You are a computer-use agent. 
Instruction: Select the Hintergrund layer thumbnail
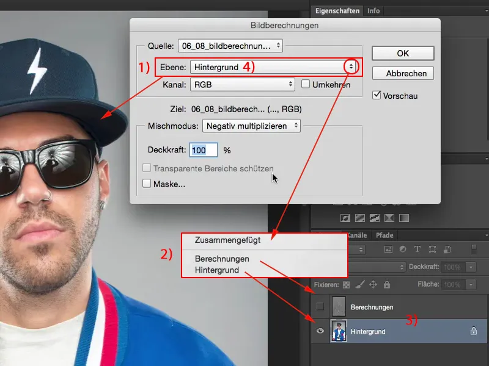pyautogui.click(x=339, y=331)
